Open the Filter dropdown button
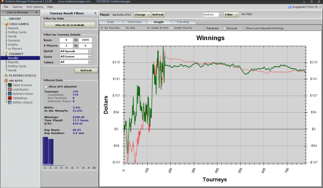 click(x=231, y=15)
